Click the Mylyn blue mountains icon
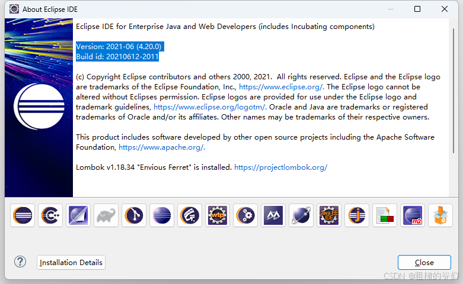 pos(273,215)
